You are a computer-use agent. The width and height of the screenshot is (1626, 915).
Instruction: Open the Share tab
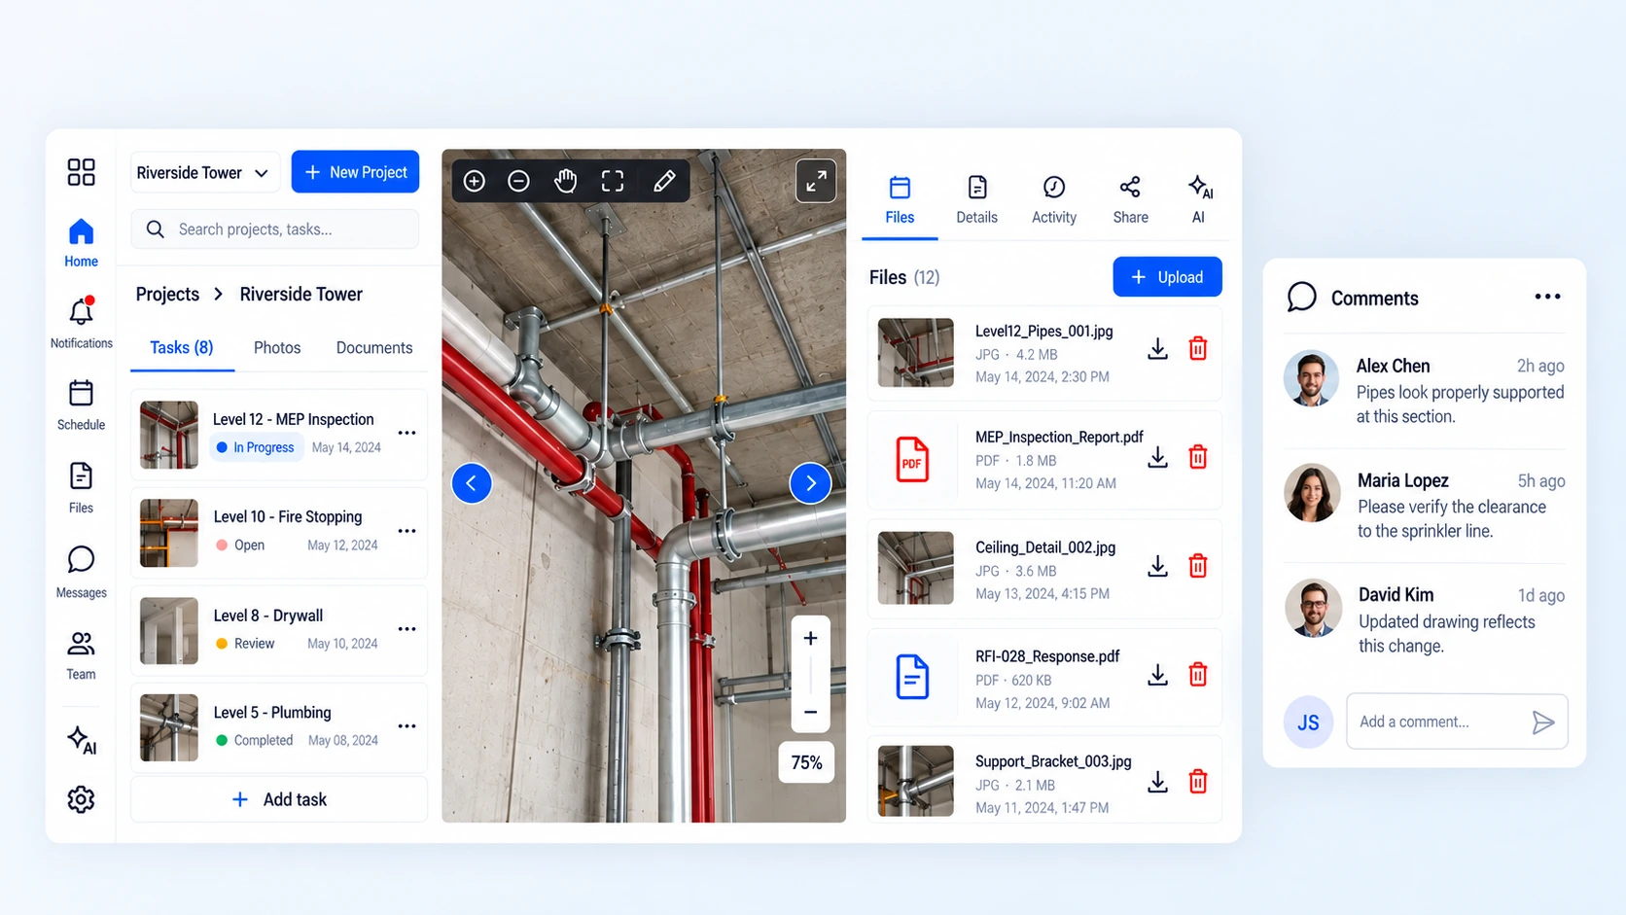tap(1130, 200)
